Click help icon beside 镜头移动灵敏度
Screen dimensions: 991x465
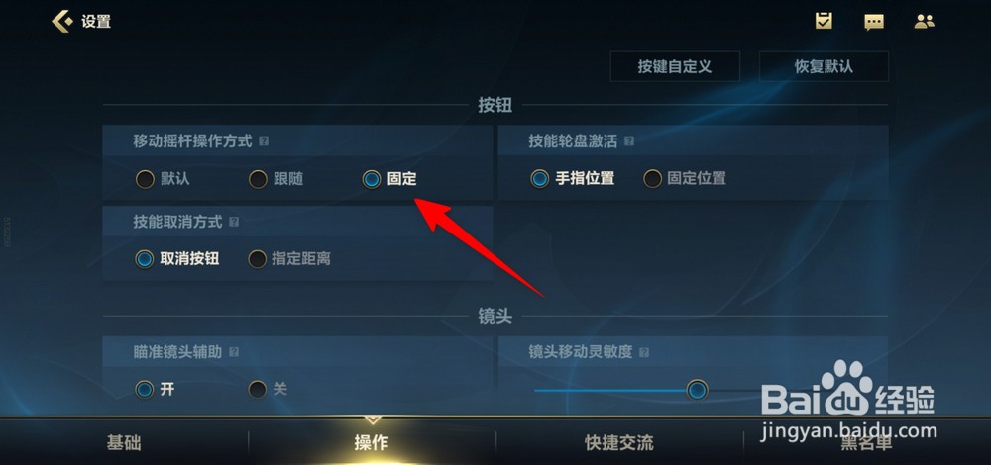coord(644,352)
